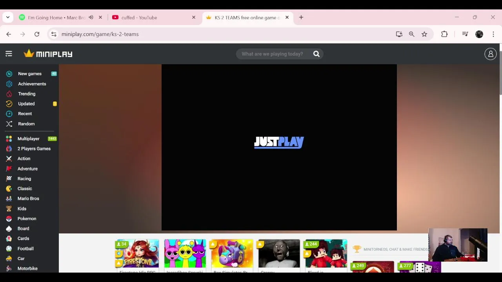This screenshot has height=282, width=502.
Task: Click the Mario Bros icon
Action: coord(9,199)
